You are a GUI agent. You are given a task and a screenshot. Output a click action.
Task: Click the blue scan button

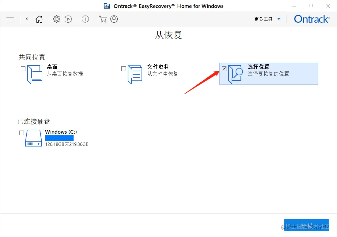click(x=306, y=225)
